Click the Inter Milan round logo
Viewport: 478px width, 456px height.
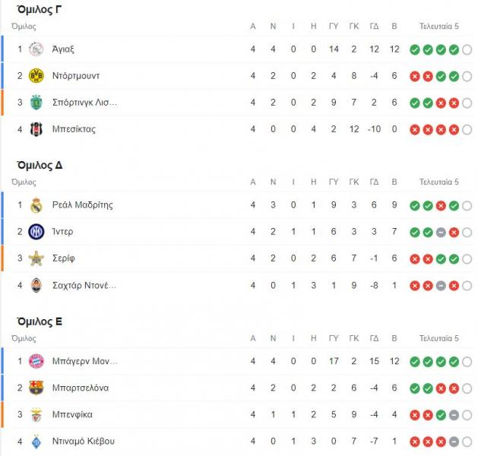click(36, 232)
